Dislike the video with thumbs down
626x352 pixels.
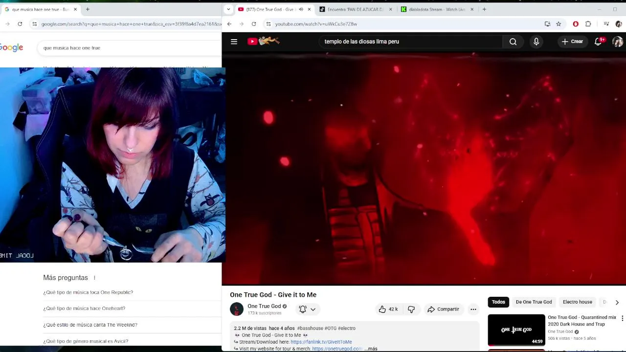(x=411, y=309)
